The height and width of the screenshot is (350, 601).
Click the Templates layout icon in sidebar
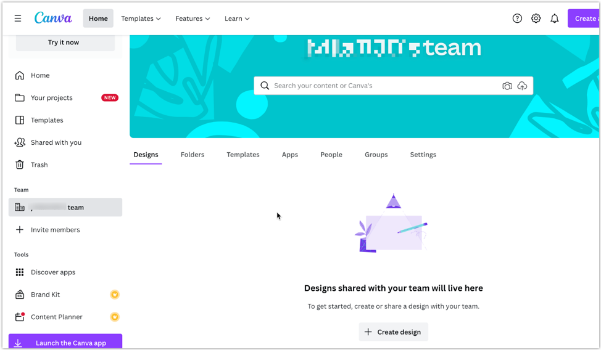(20, 120)
